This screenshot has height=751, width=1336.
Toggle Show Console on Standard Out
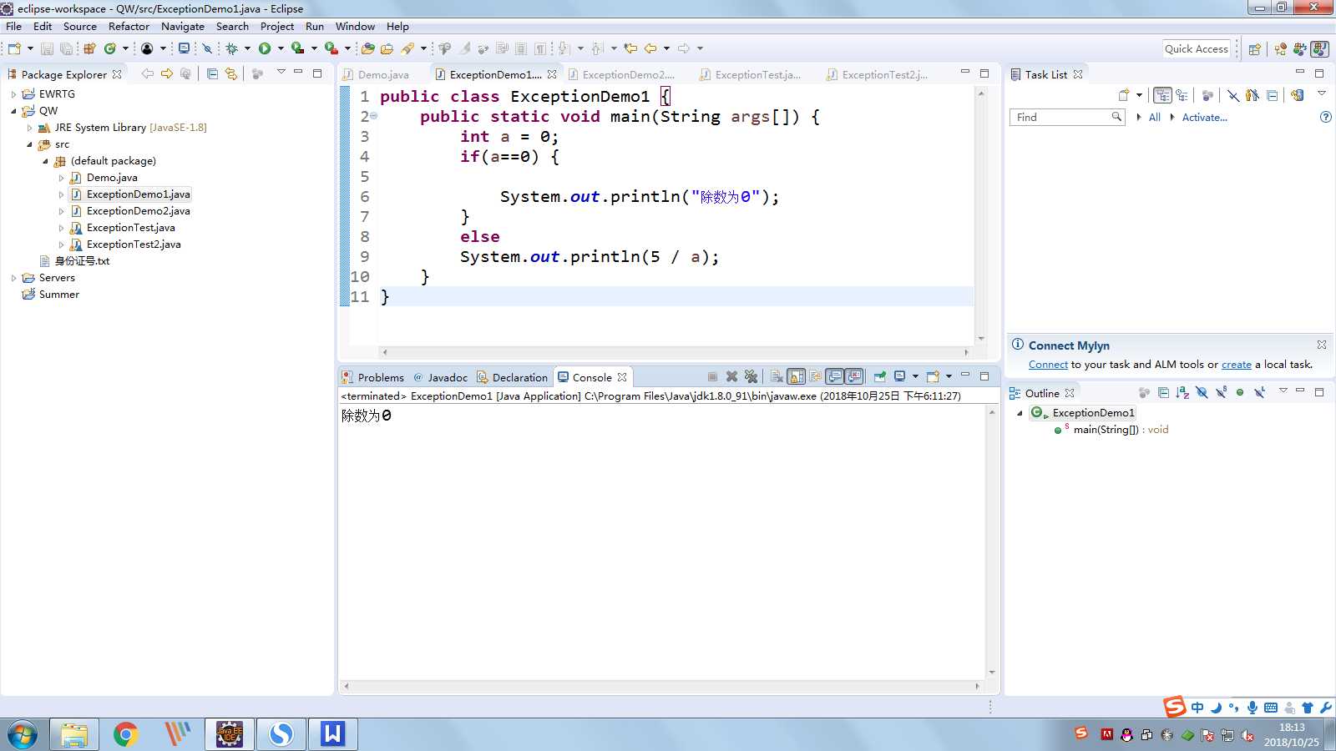click(834, 376)
